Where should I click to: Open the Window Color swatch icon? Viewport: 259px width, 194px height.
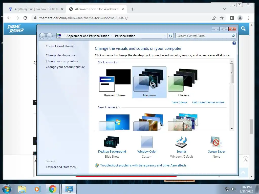click(147, 142)
